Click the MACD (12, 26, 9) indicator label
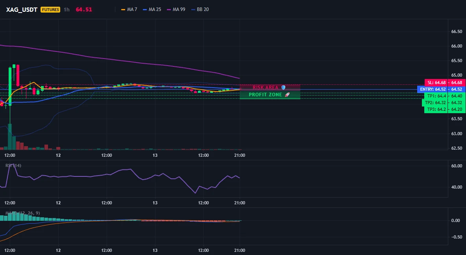Viewport: 466px width, 255px height. coord(22,213)
